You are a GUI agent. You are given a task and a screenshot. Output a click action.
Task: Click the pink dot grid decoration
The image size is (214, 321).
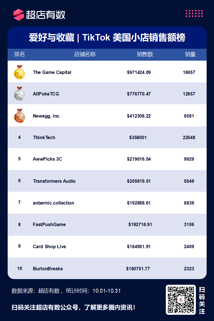pos(194,13)
